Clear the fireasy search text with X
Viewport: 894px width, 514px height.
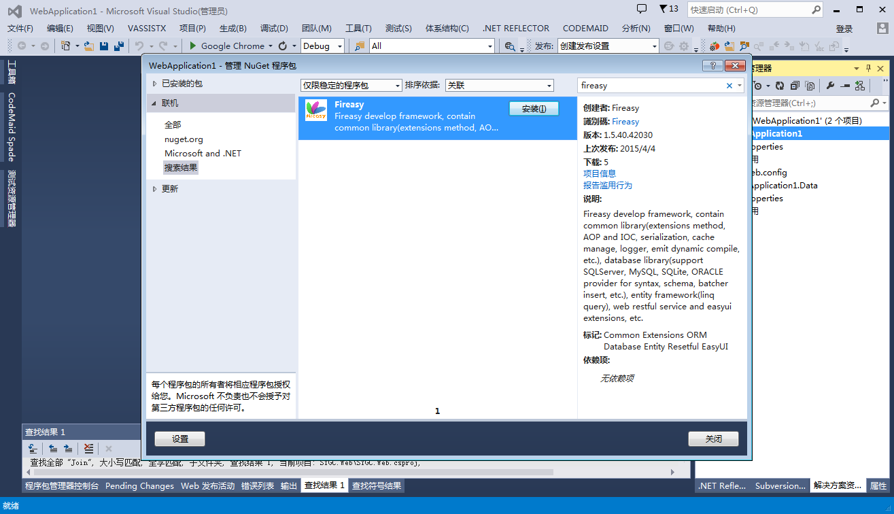click(729, 86)
